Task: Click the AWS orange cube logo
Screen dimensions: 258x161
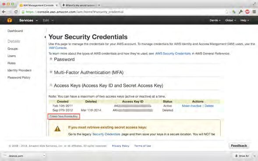Action: coord(10,20)
